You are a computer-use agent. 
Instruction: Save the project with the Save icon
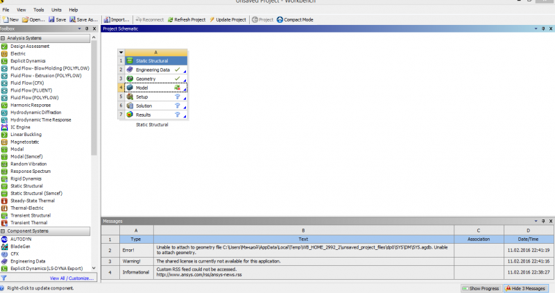58,20
